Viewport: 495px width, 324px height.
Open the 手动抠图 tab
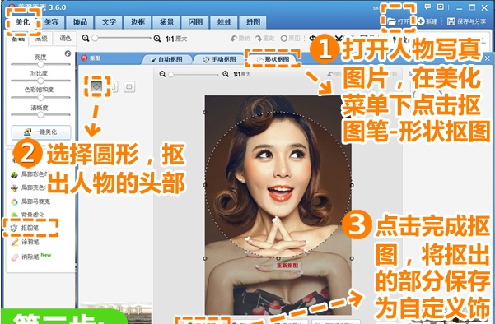[219, 59]
